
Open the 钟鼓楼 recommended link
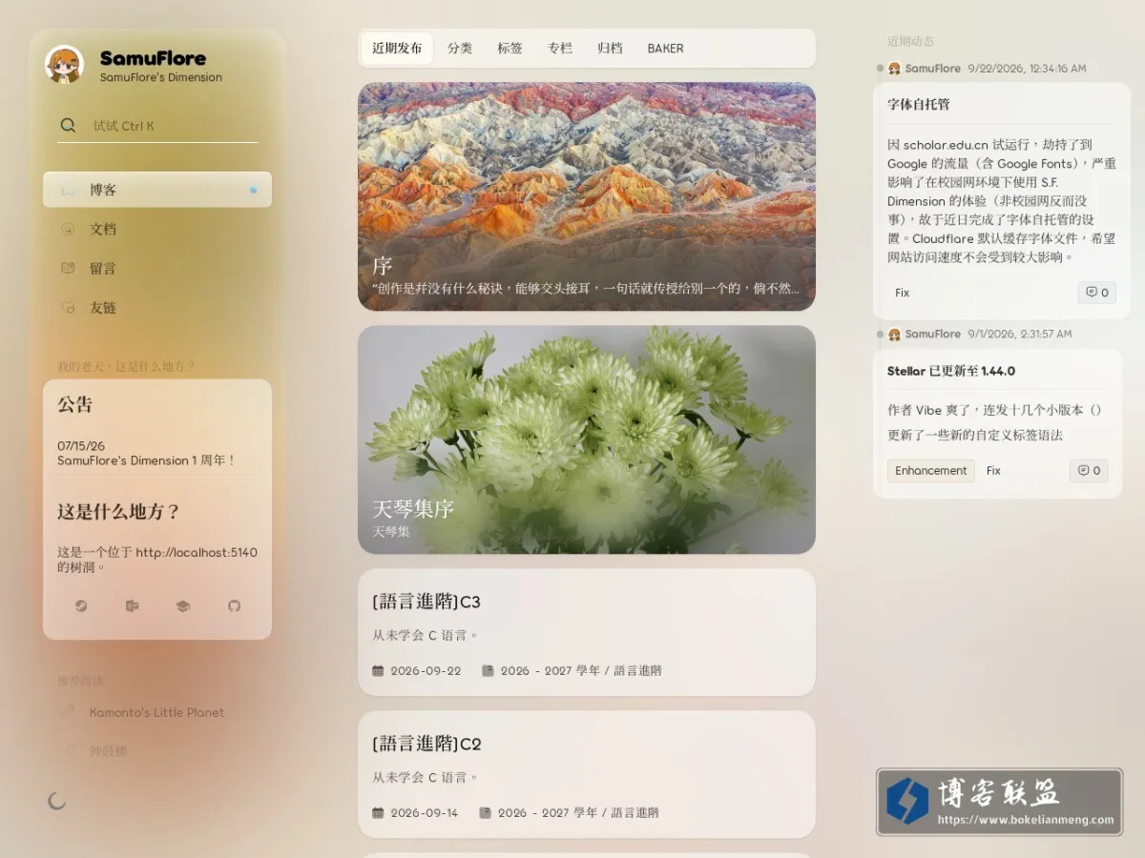pos(108,751)
